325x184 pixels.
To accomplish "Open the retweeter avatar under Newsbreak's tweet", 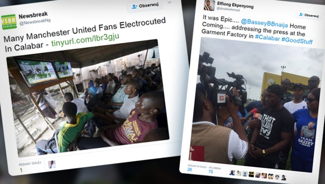I will point(52,165).
